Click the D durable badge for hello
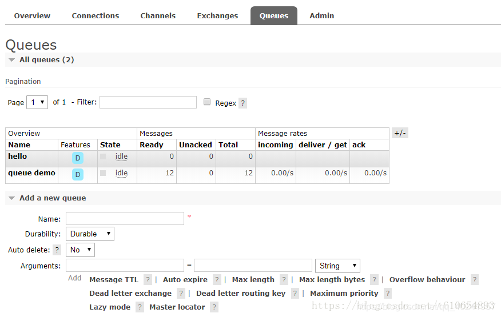The image size is (501, 317). pyautogui.click(x=78, y=158)
